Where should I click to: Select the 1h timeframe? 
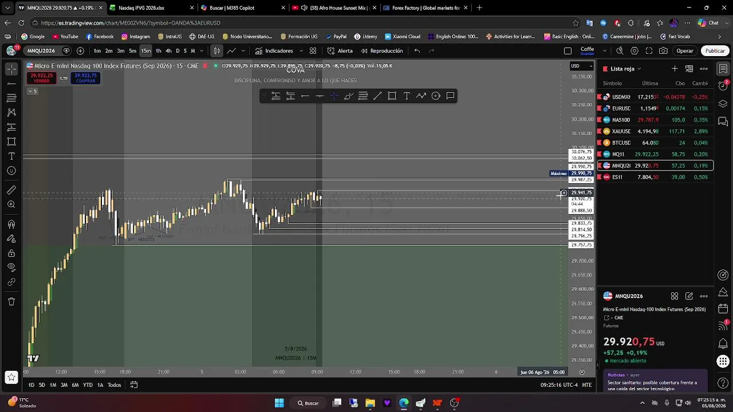(158, 51)
